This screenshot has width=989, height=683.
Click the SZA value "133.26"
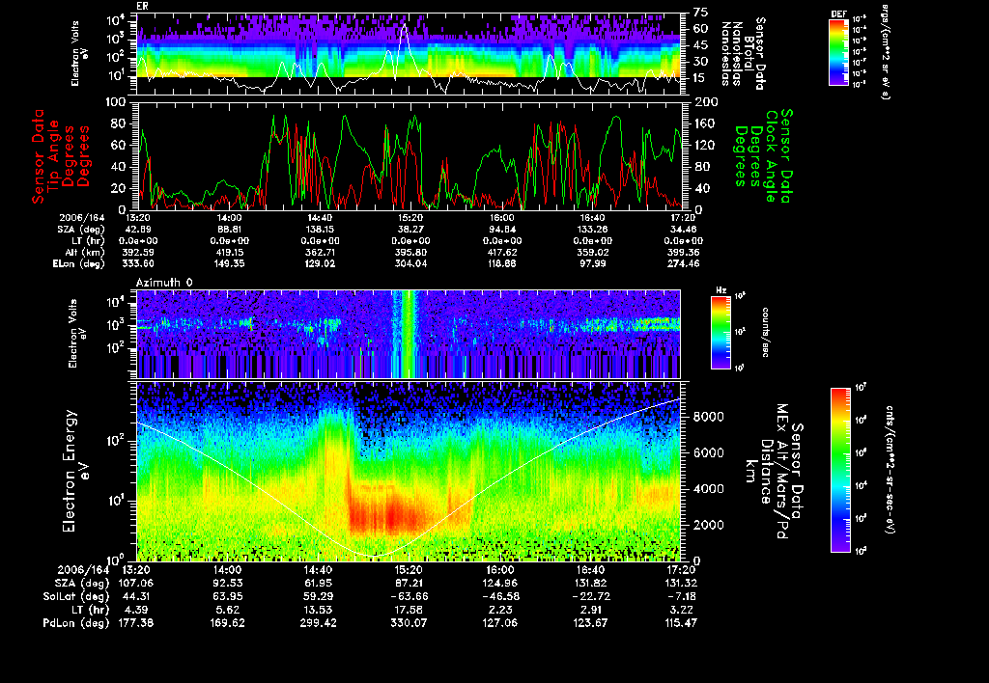[592, 230]
